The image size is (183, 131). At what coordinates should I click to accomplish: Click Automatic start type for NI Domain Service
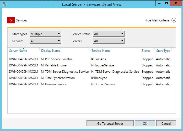coord(163,84)
